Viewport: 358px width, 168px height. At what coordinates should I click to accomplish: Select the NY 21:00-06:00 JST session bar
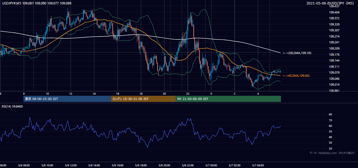coord(228,99)
